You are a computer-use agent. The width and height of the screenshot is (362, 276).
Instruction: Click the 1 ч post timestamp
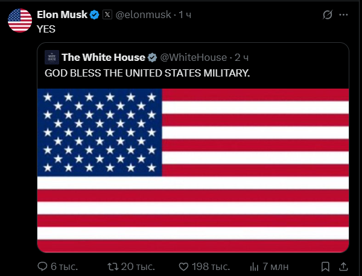click(186, 14)
